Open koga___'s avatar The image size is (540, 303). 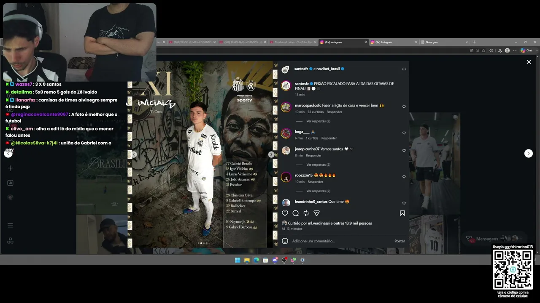pos(286,133)
